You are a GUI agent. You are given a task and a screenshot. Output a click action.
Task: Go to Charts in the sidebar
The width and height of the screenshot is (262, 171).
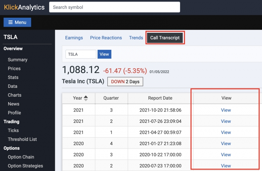(x=14, y=95)
